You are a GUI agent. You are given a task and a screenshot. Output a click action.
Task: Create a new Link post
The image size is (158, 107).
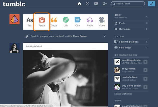(x=66, y=22)
